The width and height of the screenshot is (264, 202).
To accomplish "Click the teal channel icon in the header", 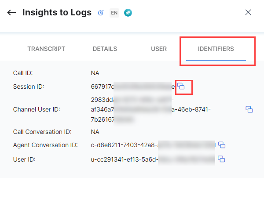I will tap(128, 13).
